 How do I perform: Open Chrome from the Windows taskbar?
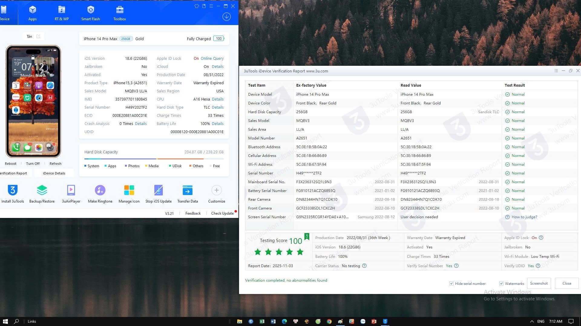[329, 321]
